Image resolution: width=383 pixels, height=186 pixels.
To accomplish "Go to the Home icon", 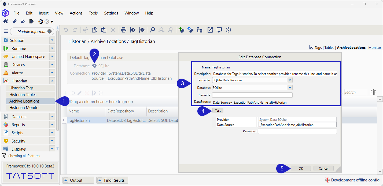I will pos(5,21).
